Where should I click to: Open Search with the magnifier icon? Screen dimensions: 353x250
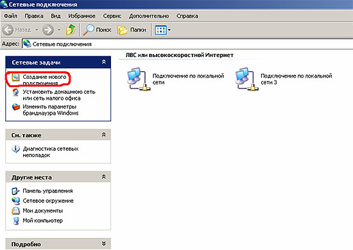click(x=89, y=29)
